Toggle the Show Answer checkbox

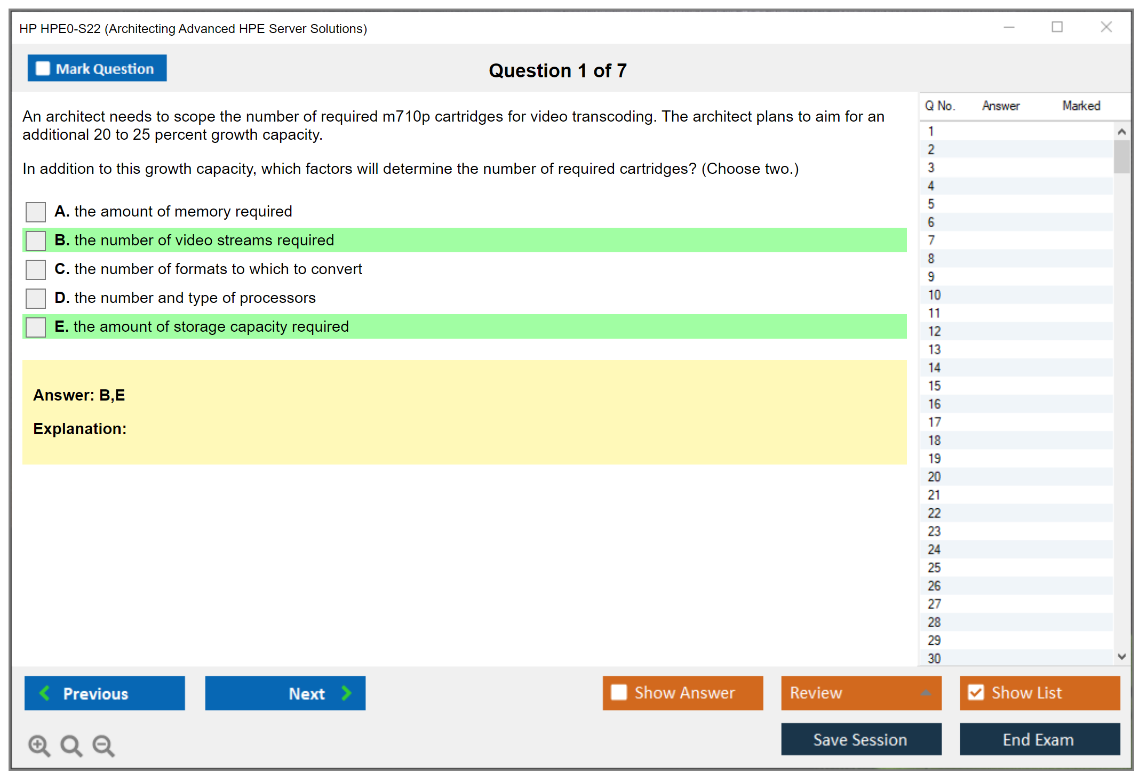619,692
